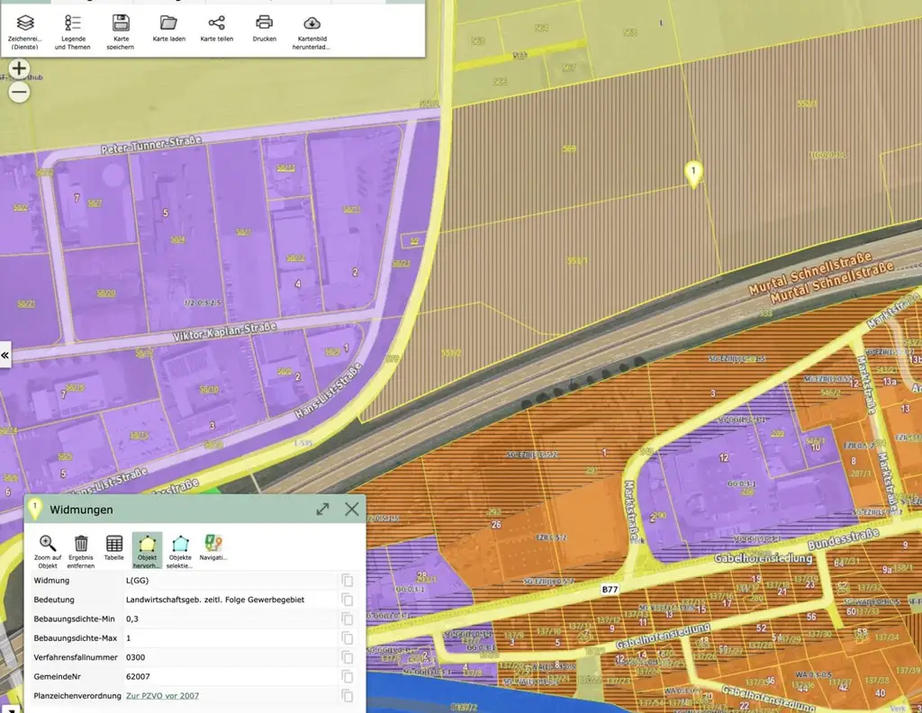Zoom in with the plus button
Image resolution: width=922 pixels, height=713 pixels.
(x=19, y=68)
